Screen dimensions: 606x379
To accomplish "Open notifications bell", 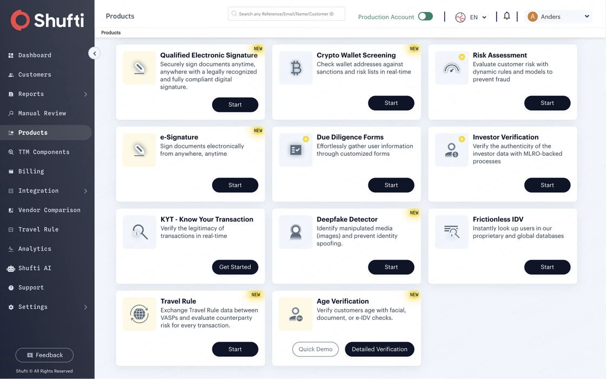I will tap(506, 16).
